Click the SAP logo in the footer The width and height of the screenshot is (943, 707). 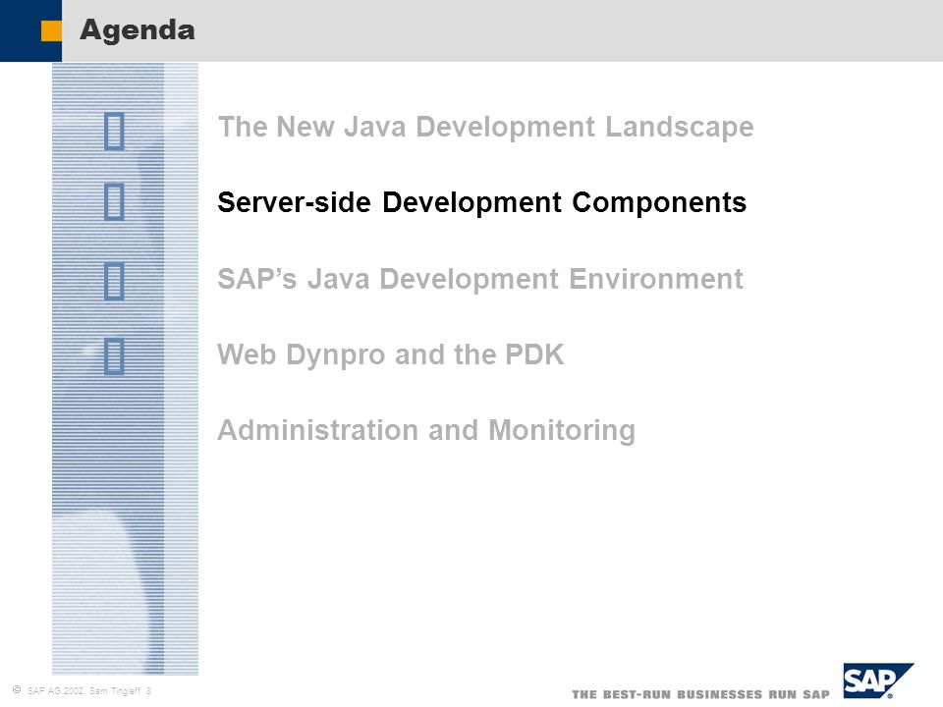[877, 680]
